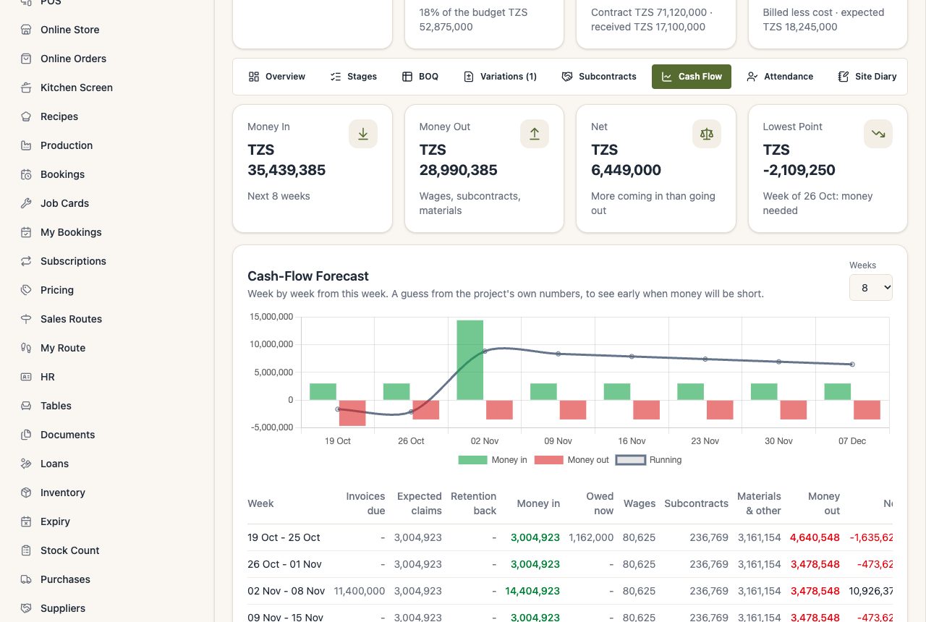Click the Subscriptions repeat icon
This screenshot has width=926, height=622.
click(26, 261)
